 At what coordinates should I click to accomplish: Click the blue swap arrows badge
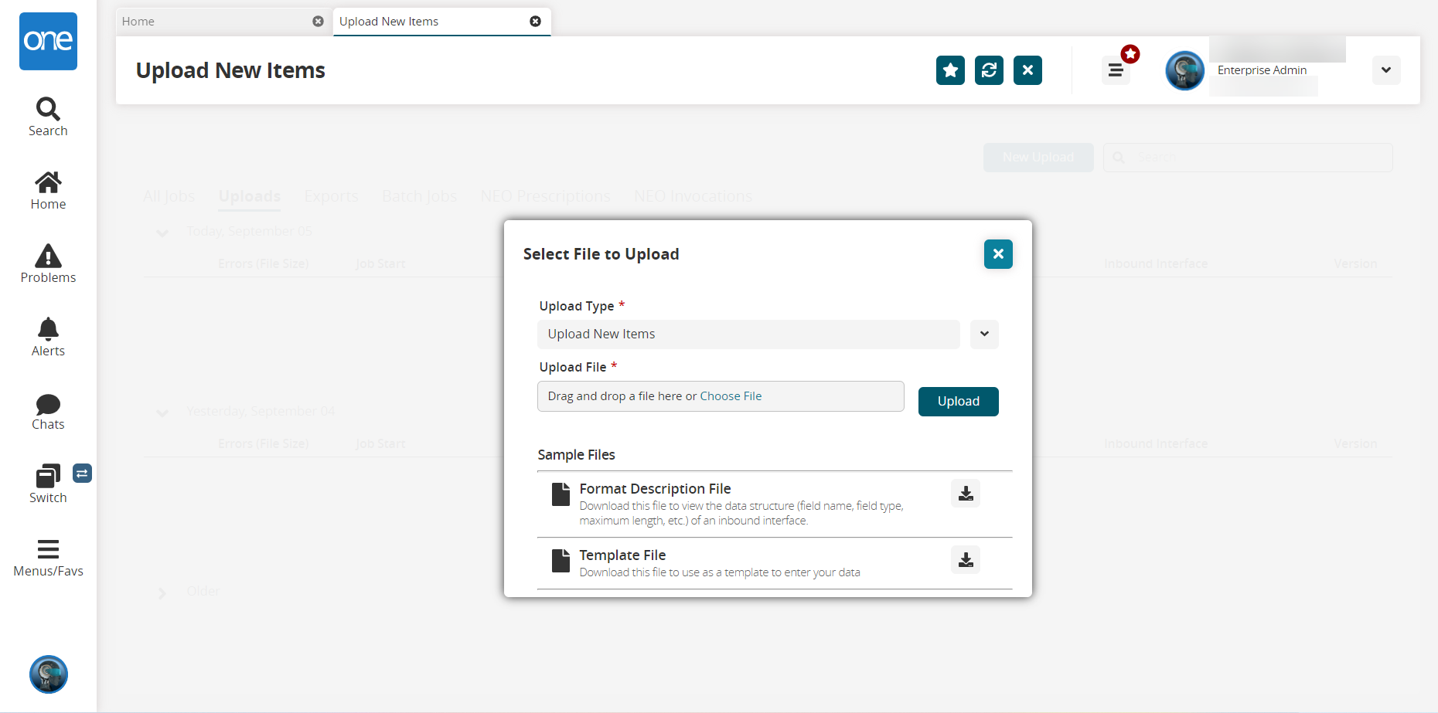82,473
